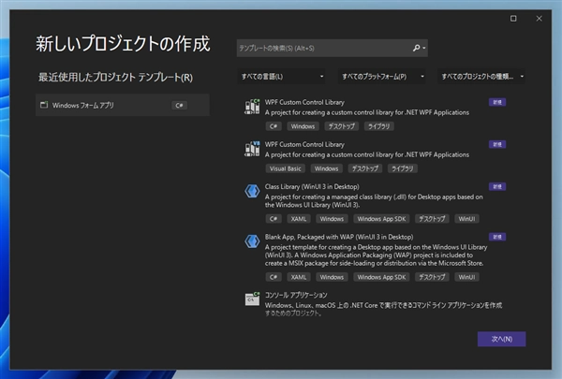This screenshot has width=562, height=379.
Task: Select Blank App, Packaged with WAP template
Action: tap(339, 237)
